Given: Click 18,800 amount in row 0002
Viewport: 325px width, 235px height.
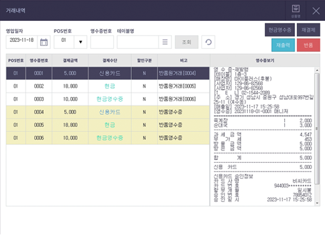Looking at the screenshot, I should pyautogui.click(x=70, y=86).
